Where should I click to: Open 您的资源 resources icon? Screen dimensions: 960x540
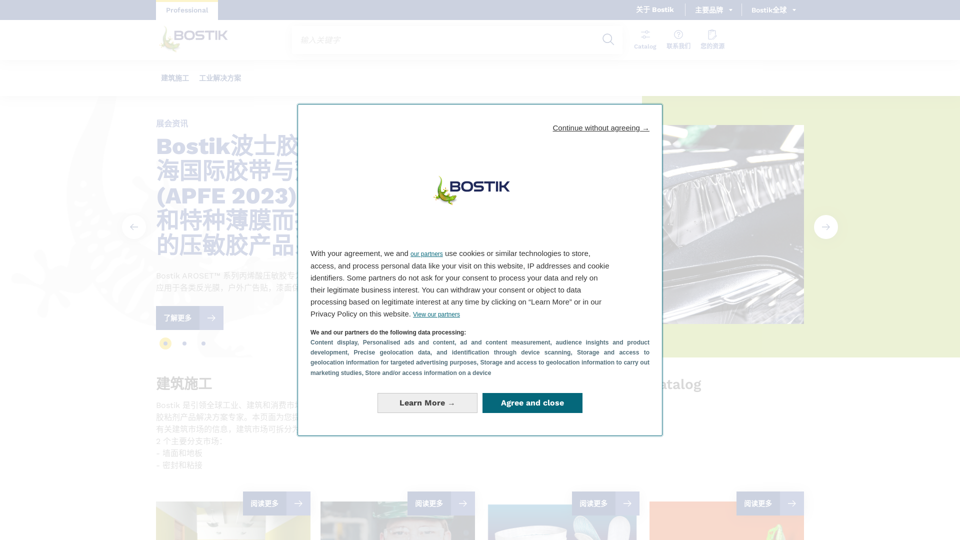pos(712,39)
